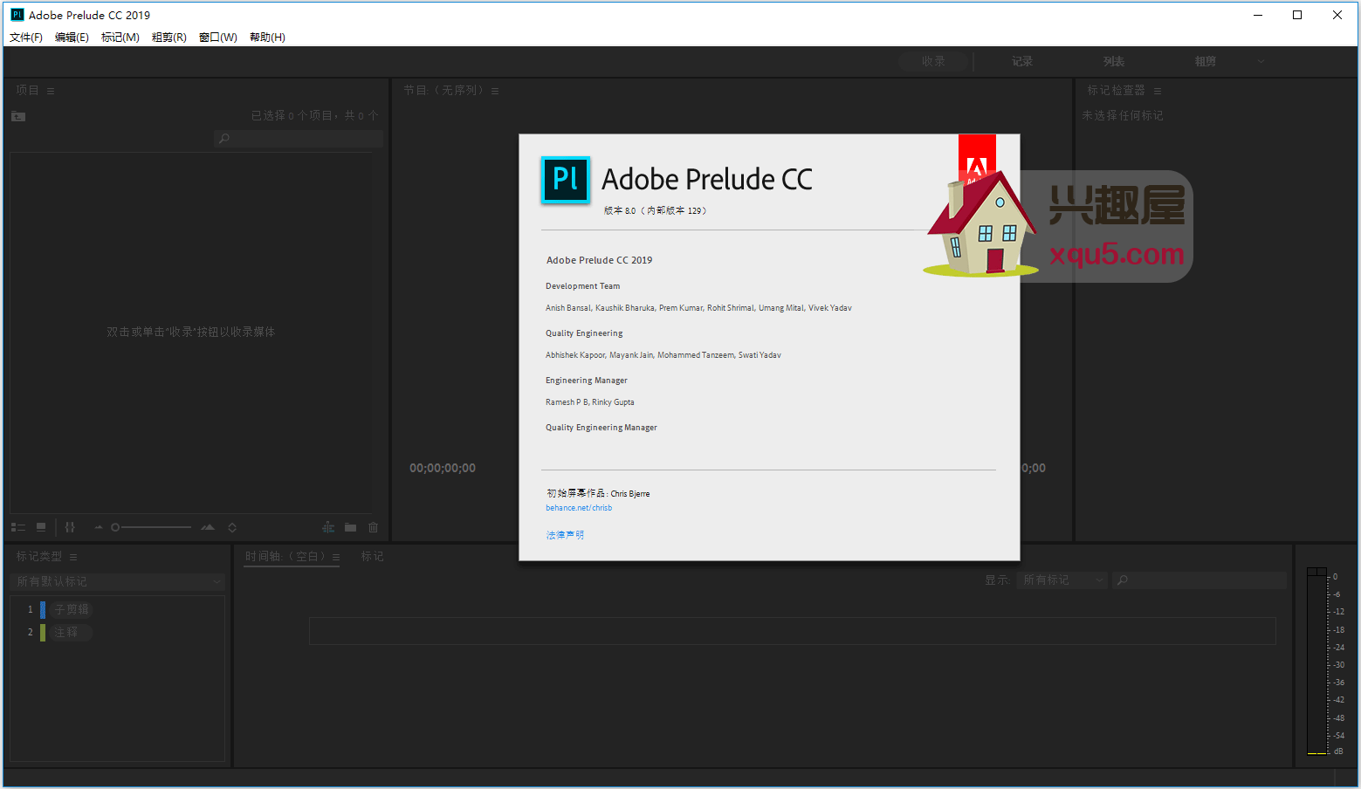Click the Pl logo in about dialog
The height and width of the screenshot is (789, 1361).
(x=566, y=180)
